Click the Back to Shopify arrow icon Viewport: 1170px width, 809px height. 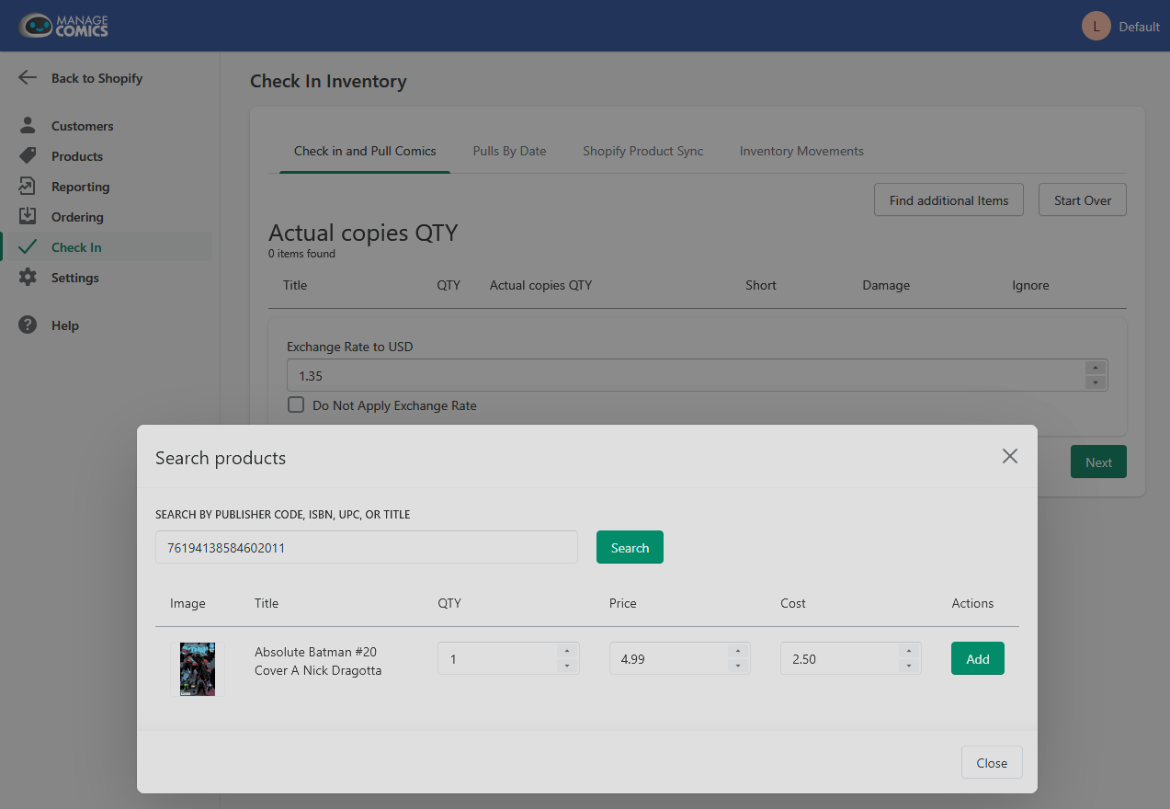[28, 78]
